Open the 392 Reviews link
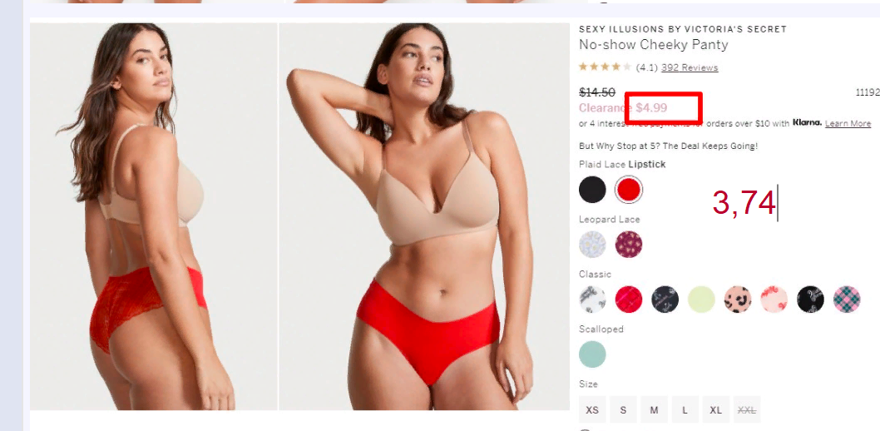The height and width of the screenshot is (431, 880). (690, 67)
